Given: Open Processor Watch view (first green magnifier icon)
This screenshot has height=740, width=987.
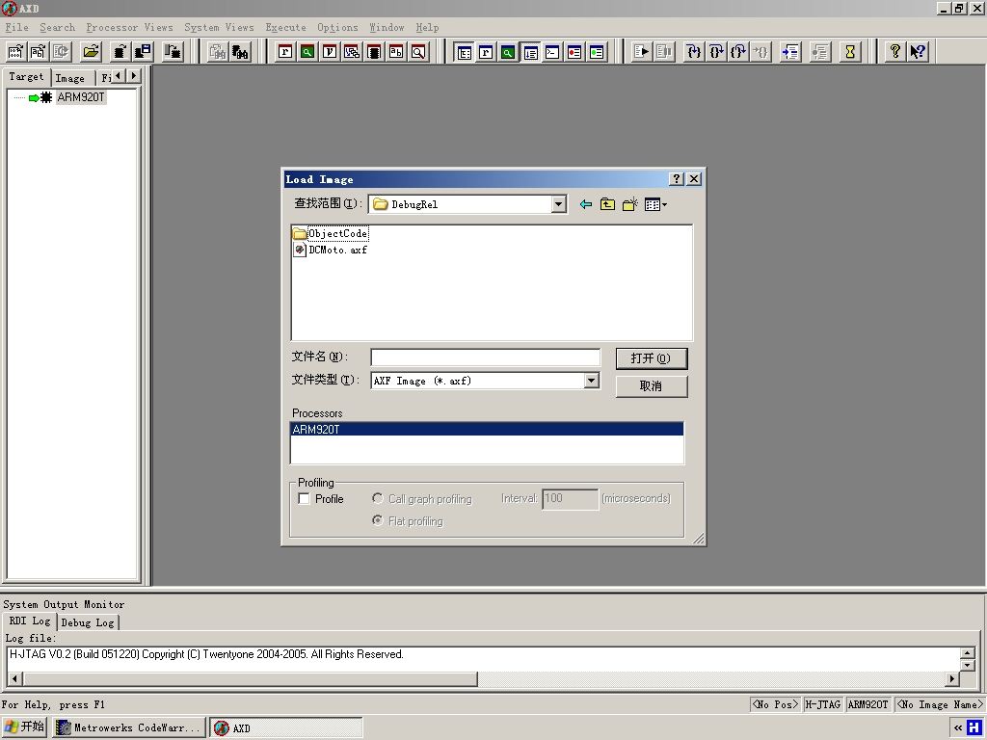Looking at the screenshot, I should pos(307,52).
